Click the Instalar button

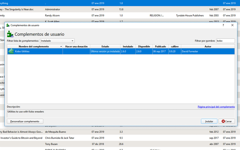(209, 121)
